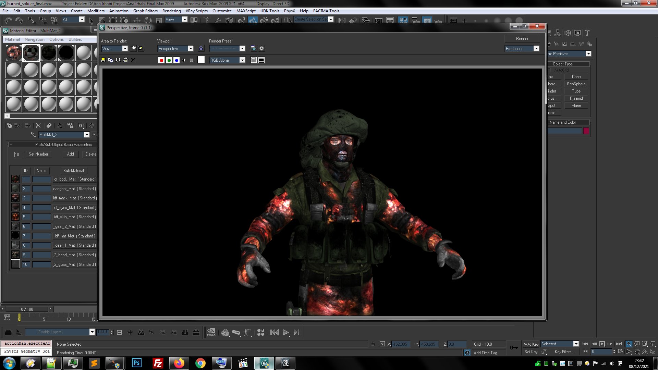Open the MultiMat_2 material name dropdown
This screenshot has width=658, height=370.
[x=87, y=135]
